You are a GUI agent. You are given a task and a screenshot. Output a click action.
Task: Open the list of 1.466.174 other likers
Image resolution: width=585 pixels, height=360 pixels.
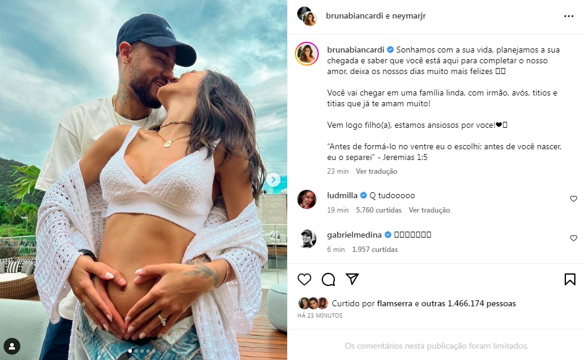point(469,303)
